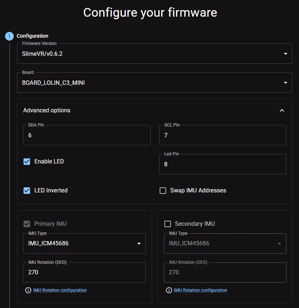The image size is (299, 308).
Task: Open the Board selection dropdown
Action: (155, 83)
